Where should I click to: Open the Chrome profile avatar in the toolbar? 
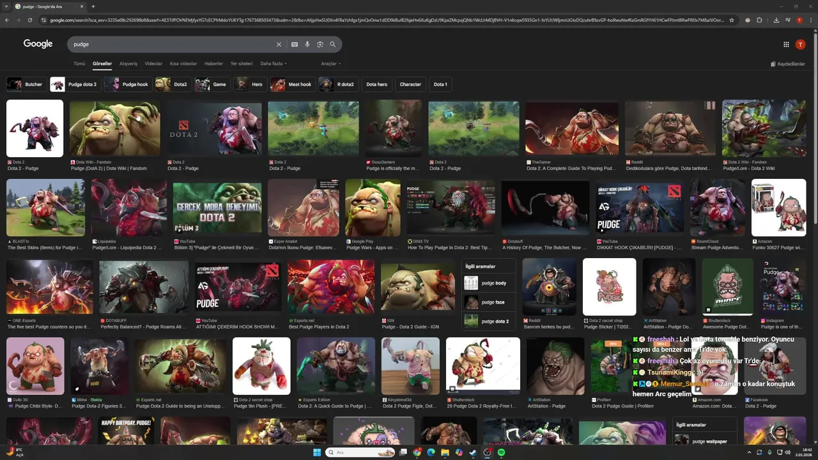[799, 20]
